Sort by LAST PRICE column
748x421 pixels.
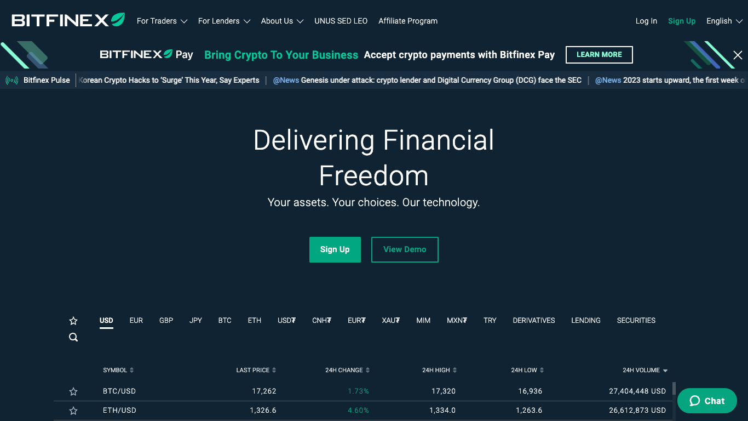pos(256,370)
